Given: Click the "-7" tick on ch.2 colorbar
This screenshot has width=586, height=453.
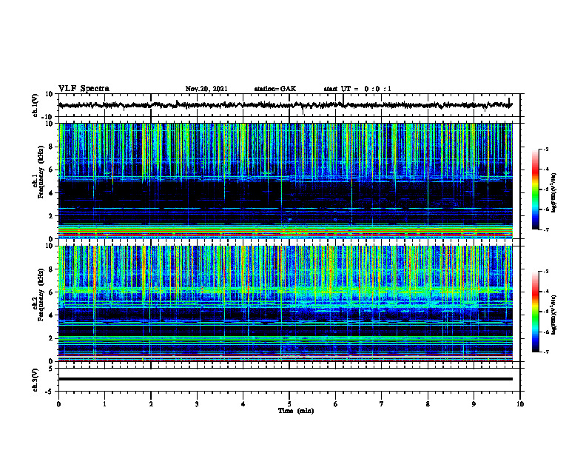Looking at the screenshot, I should pos(546,352).
